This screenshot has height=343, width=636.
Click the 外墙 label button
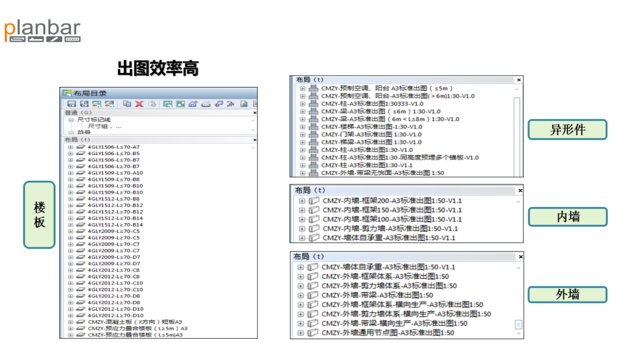(x=567, y=294)
